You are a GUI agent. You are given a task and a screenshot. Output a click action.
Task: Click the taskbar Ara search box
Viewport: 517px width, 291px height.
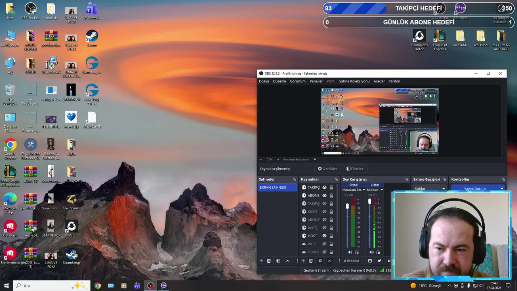coord(51,285)
